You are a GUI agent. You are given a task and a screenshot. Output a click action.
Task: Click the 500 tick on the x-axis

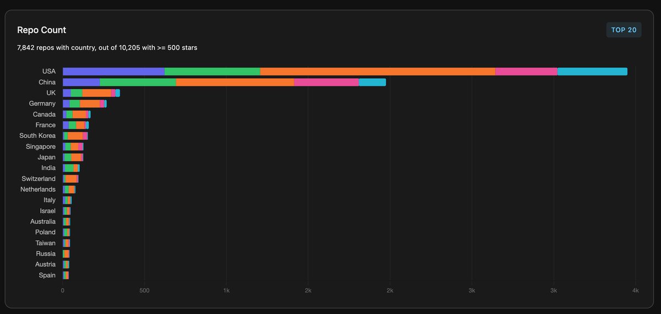144,290
